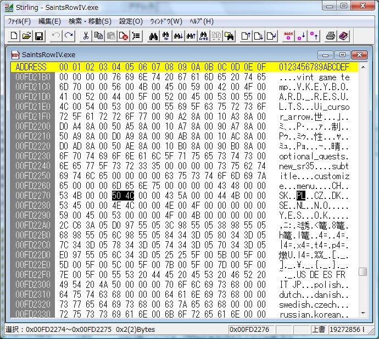This screenshot has width=379, height=339.
Task: Save the file with the floppy disk icon
Action: tap(39, 36)
